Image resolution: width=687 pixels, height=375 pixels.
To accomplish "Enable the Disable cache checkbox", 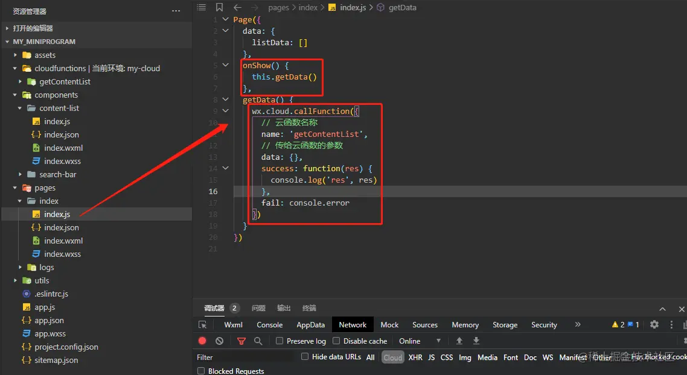I will (x=336, y=341).
